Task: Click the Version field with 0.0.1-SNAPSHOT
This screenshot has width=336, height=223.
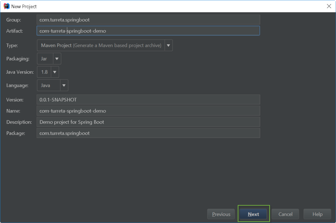Action: [148, 100]
